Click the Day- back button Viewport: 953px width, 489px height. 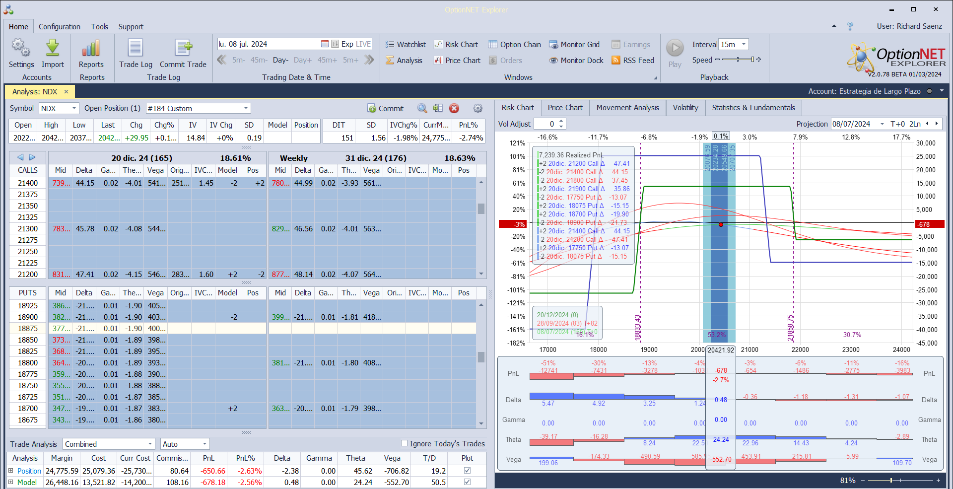pos(280,60)
